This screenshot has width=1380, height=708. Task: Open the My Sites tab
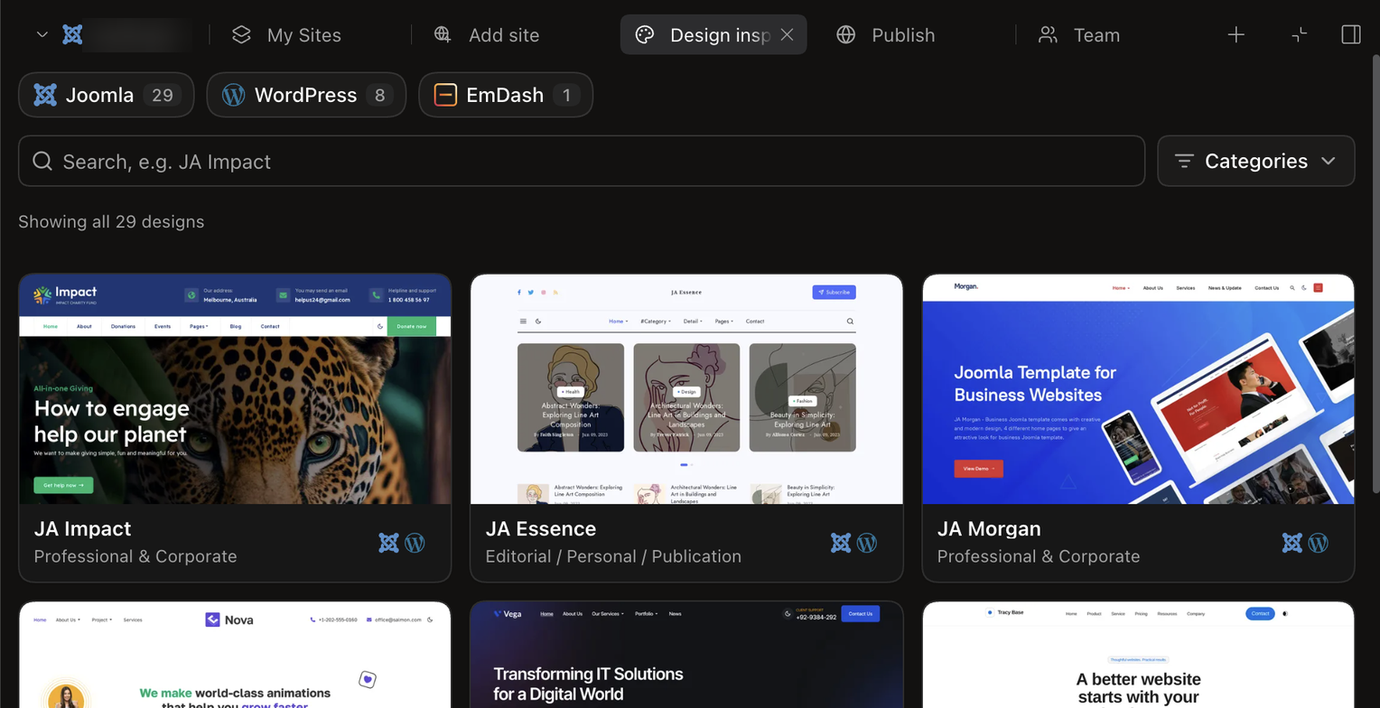(x=286, y=34)
